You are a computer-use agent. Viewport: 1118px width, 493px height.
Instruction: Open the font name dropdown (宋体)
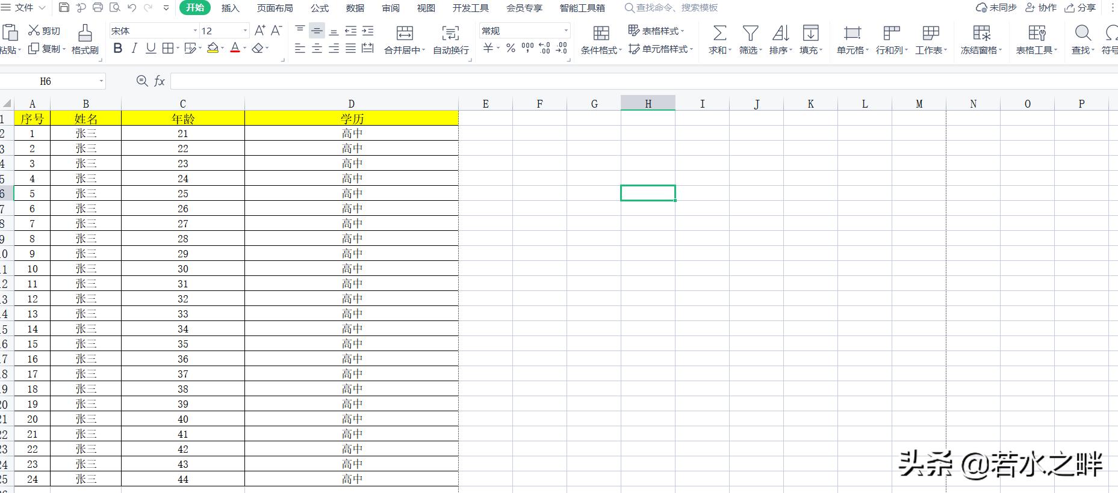pyautogui.click(x=195, y=31)
